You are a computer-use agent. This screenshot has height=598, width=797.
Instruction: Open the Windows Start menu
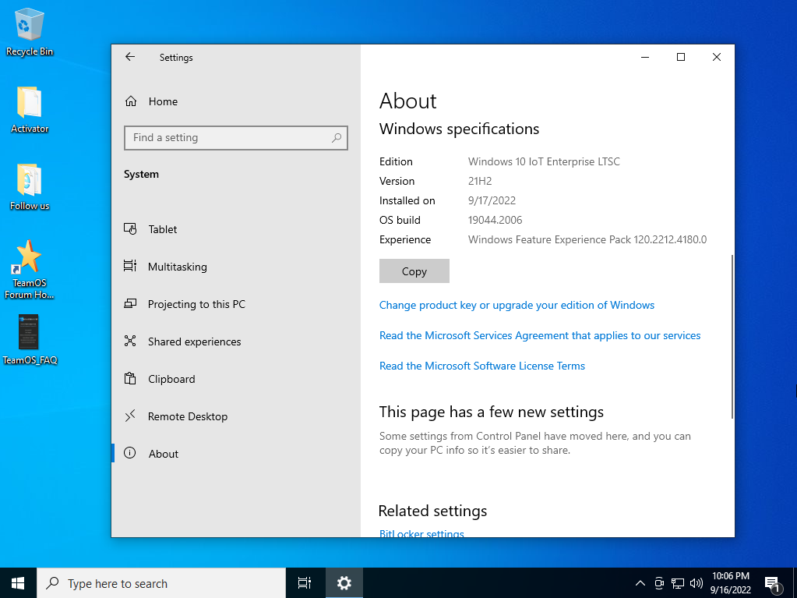18,582
